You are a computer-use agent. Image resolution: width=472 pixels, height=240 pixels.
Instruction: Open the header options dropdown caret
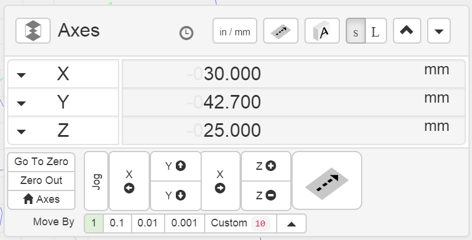[438, 31]
